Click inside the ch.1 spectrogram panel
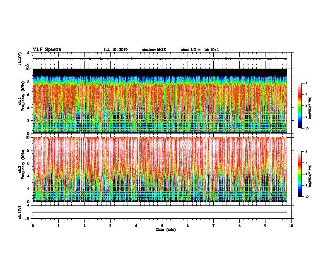Screen dimensions: 328x253 click(160, 101)
